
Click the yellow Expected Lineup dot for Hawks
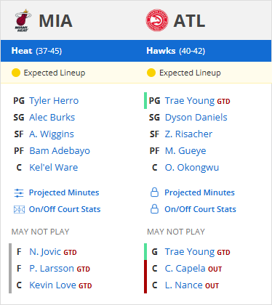click(x=151, y=73)
